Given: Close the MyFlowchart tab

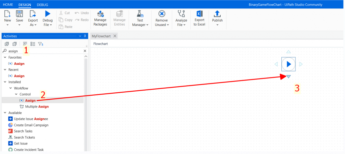Looking at the screenshot, I should [x=115, y=36].
